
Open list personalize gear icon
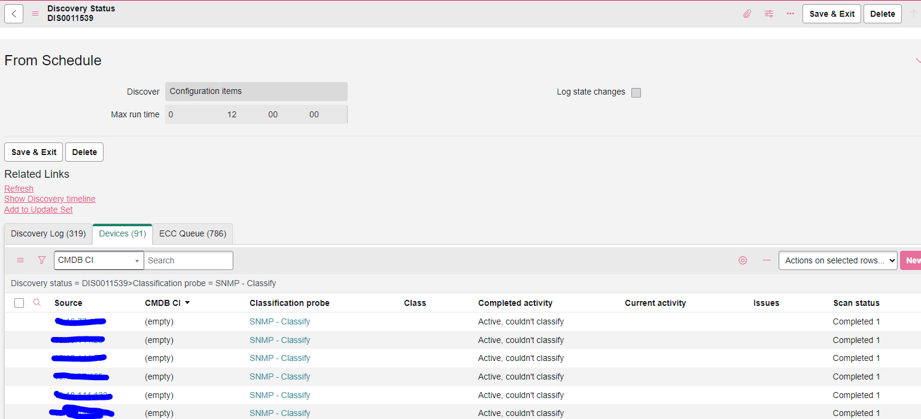[743, 260]
